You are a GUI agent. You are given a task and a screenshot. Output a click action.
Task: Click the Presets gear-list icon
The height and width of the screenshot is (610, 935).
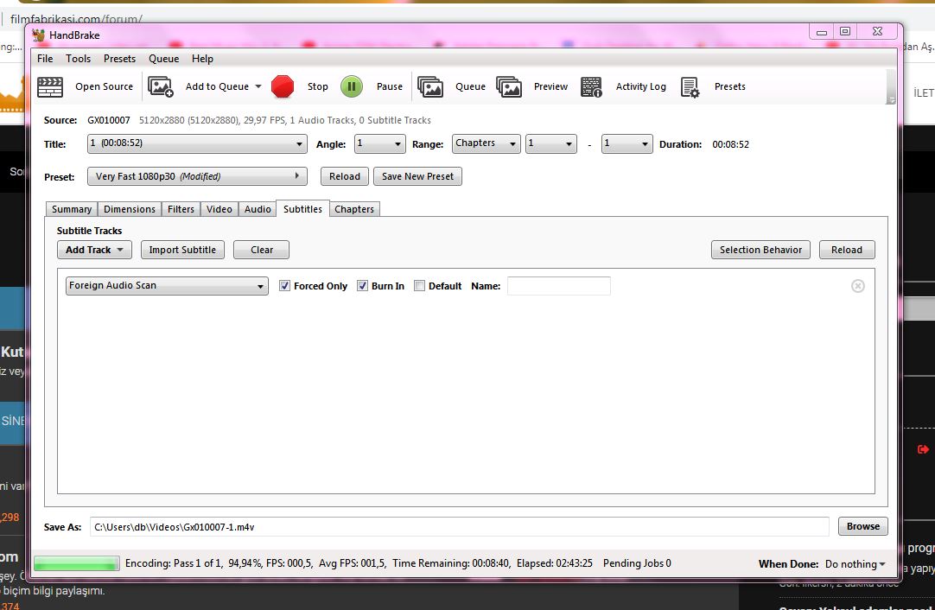tap(690, 87)
